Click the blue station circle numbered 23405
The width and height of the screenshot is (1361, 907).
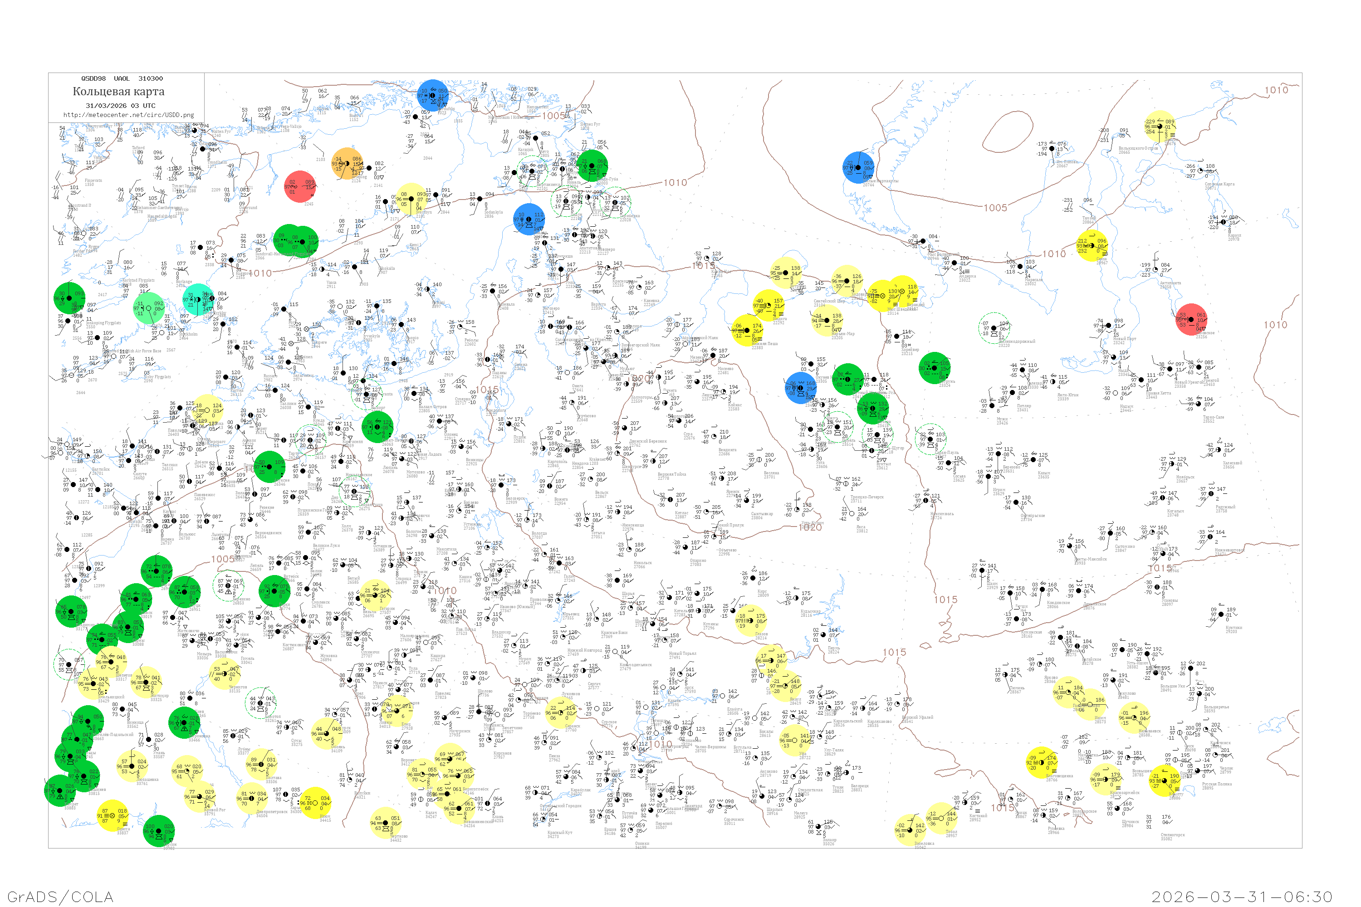tap(801, 388)
